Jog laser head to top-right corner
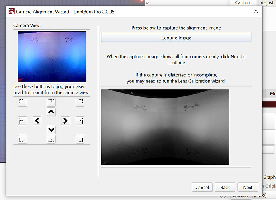This screenshot has width=276, height=200. [x=80, y=102]
